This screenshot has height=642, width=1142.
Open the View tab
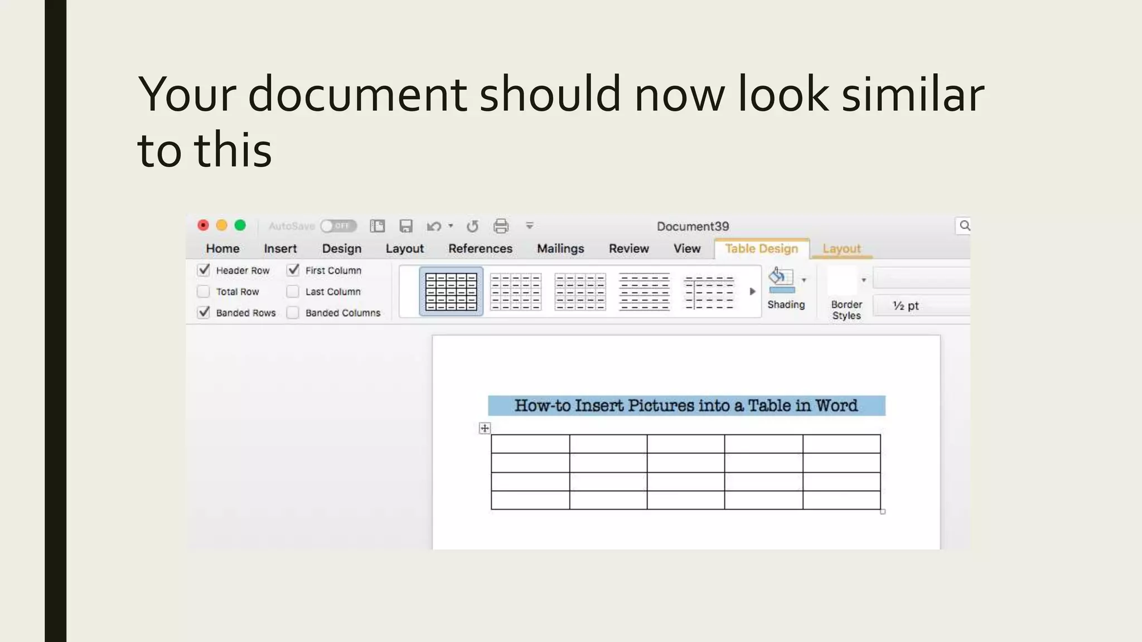(x=687, y=249)
